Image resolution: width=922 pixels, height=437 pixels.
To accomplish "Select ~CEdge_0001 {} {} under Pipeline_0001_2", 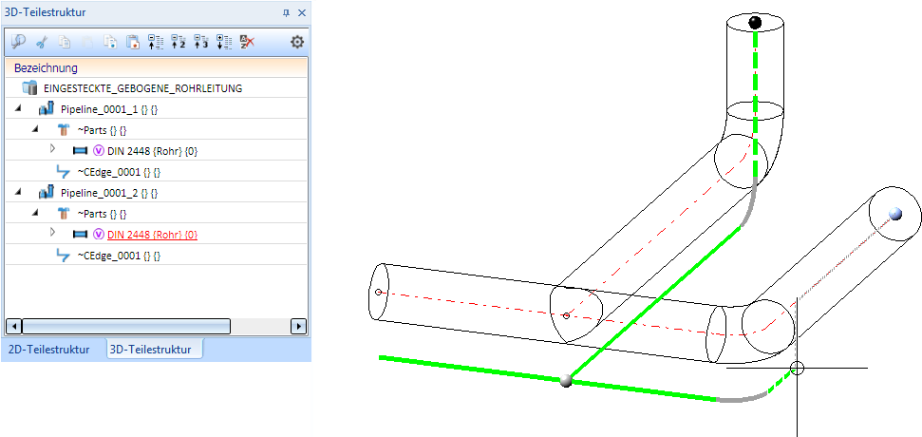I will coord(119,256).
